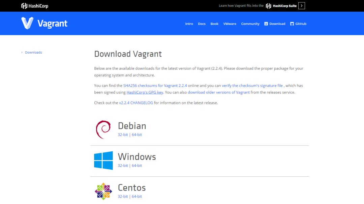The height and width of the screenshot is (204, 364).
Task: Open the Book nav item
Action: [x=214, y=24]
